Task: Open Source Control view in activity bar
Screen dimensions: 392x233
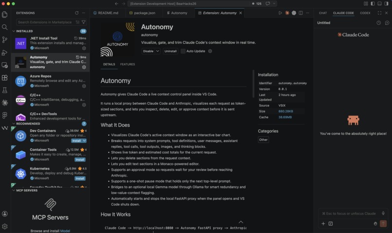Action: point(5,40)
